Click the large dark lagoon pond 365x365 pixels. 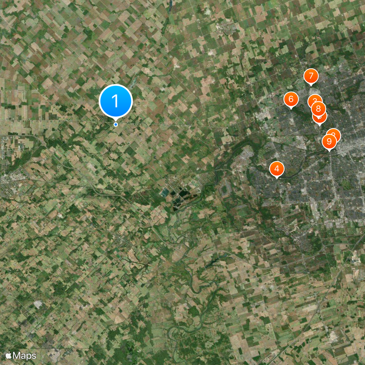tap(184, 193)
